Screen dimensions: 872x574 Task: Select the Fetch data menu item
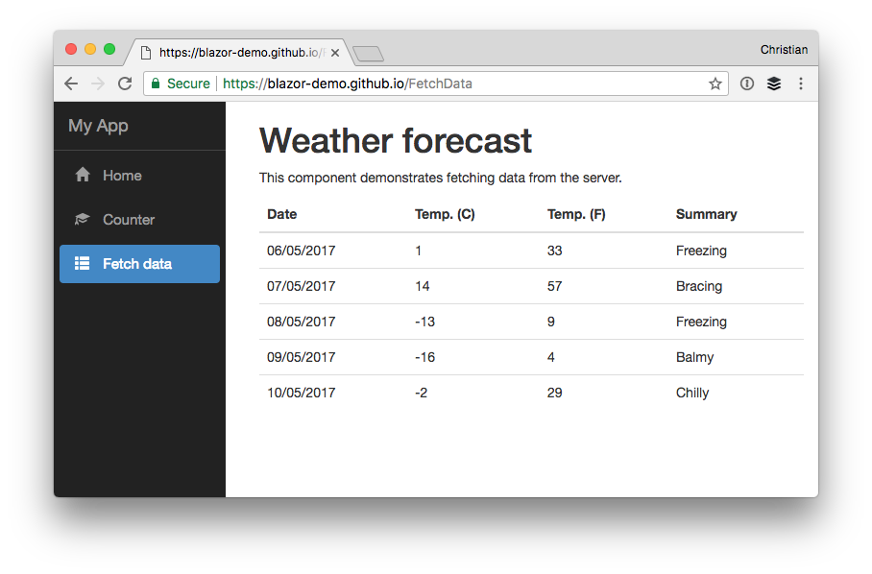(x=137, y=264)
